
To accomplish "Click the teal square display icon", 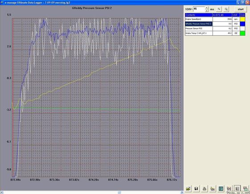I will 221,189.
